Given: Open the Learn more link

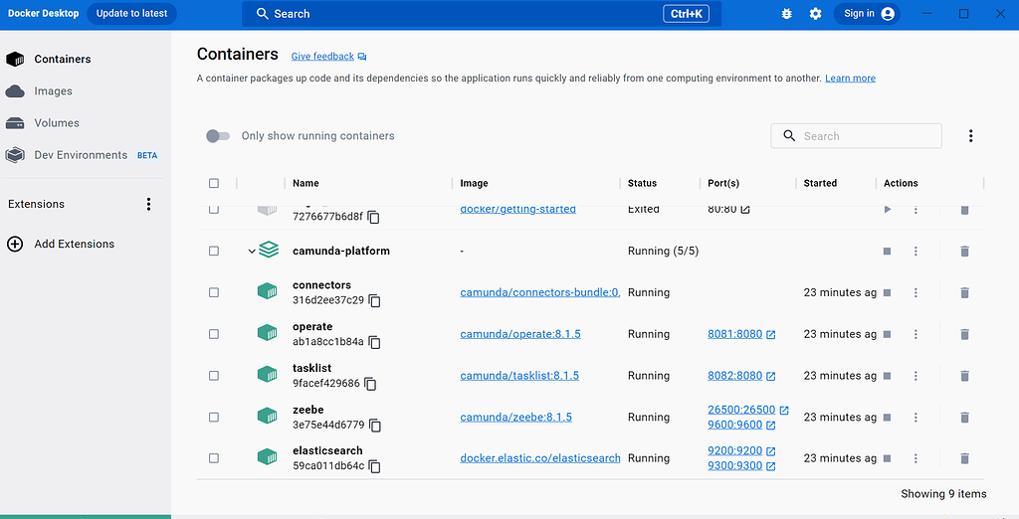Looking at the screenshot, I should coord(850,78).
